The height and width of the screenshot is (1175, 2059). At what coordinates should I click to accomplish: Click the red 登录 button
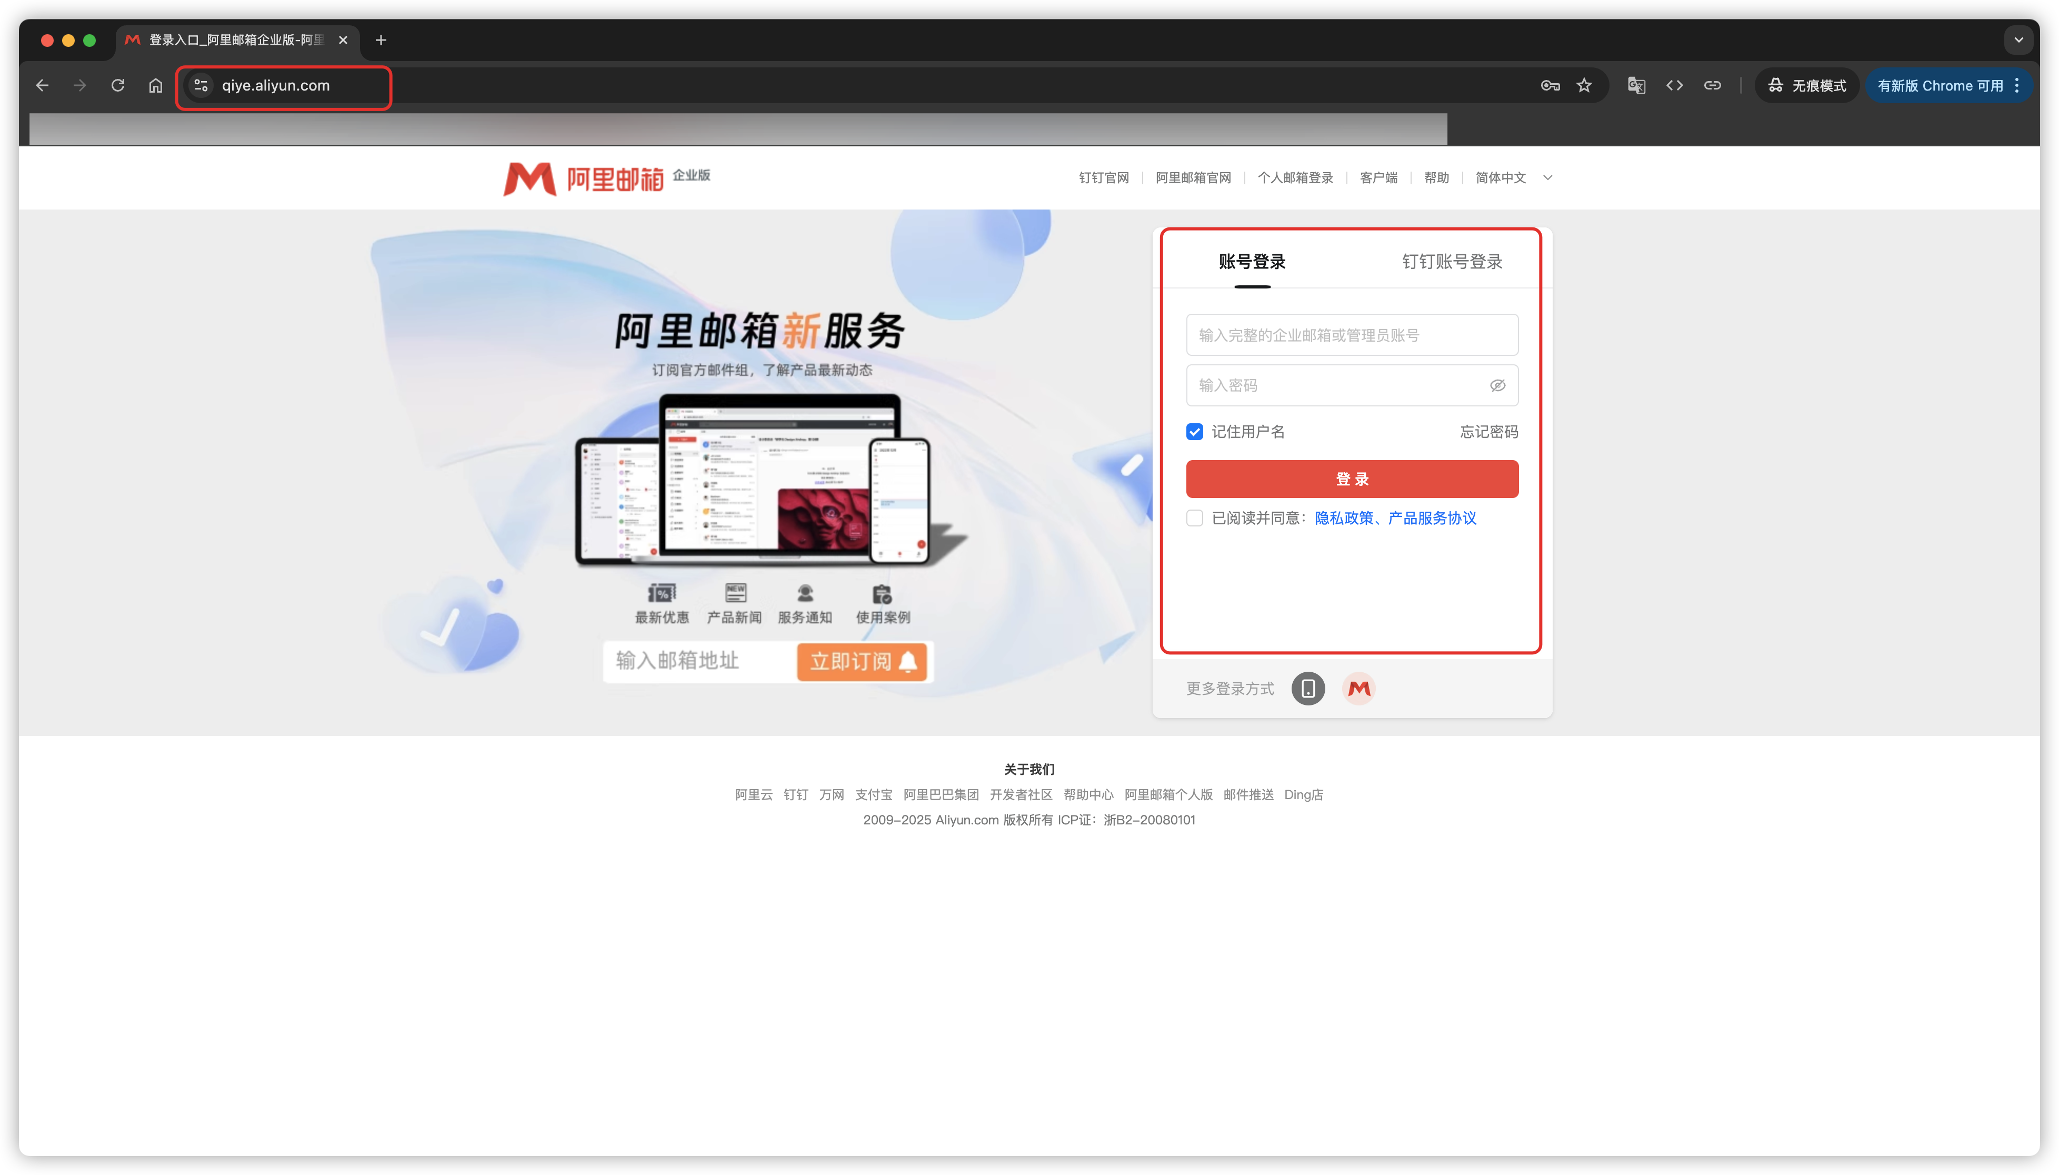click(x=1352, y=480)
